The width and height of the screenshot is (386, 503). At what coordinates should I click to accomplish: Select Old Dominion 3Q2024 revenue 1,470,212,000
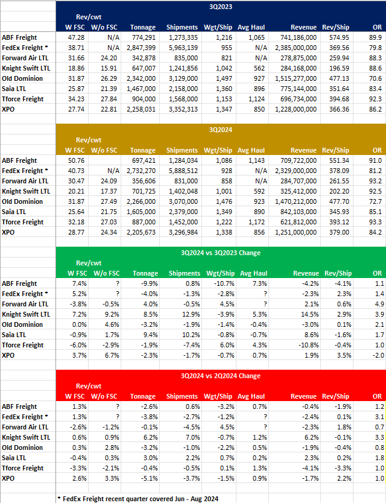(296, 201)
